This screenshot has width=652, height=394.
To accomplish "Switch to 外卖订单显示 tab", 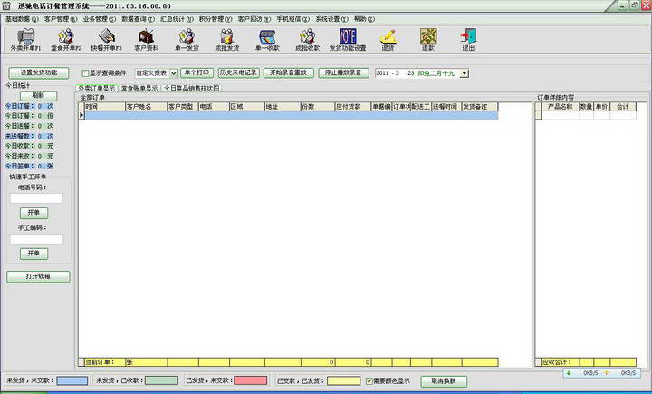I will [x=97, y=88].
